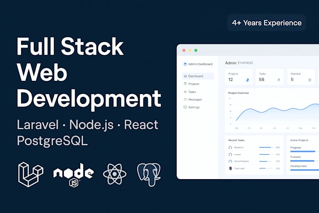
Task: Click the Tram Lead task progress bar
Action: point(266,168)
